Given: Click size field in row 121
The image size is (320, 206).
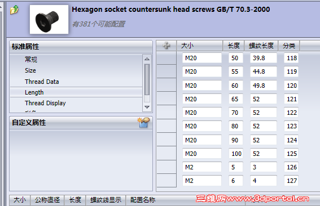Looking at the screenshot, I should pyautogui.click(x=202, y=99).
